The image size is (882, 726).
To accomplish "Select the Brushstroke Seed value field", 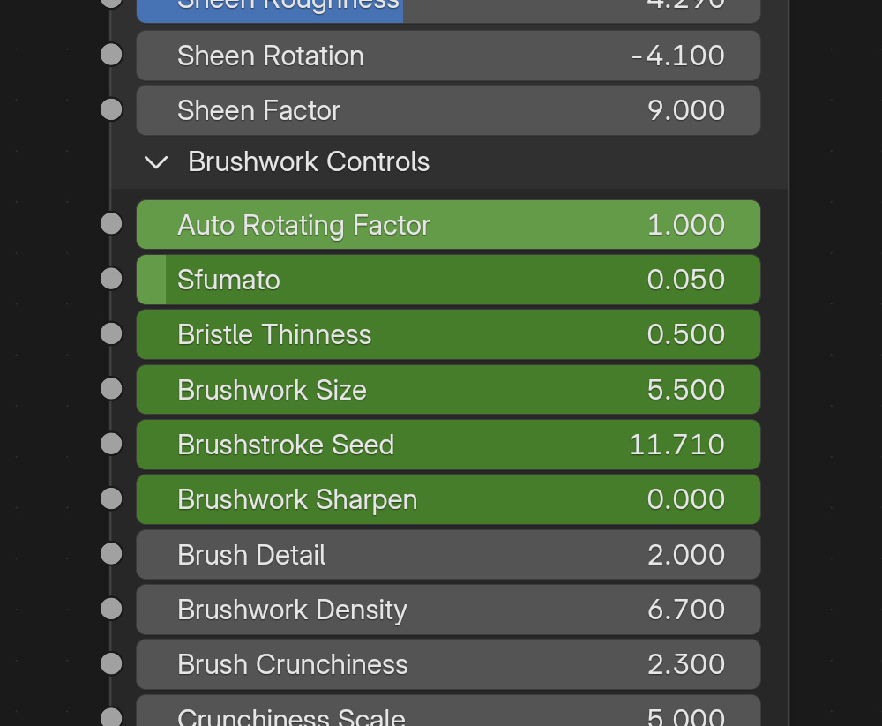I will tap(448, 445).
